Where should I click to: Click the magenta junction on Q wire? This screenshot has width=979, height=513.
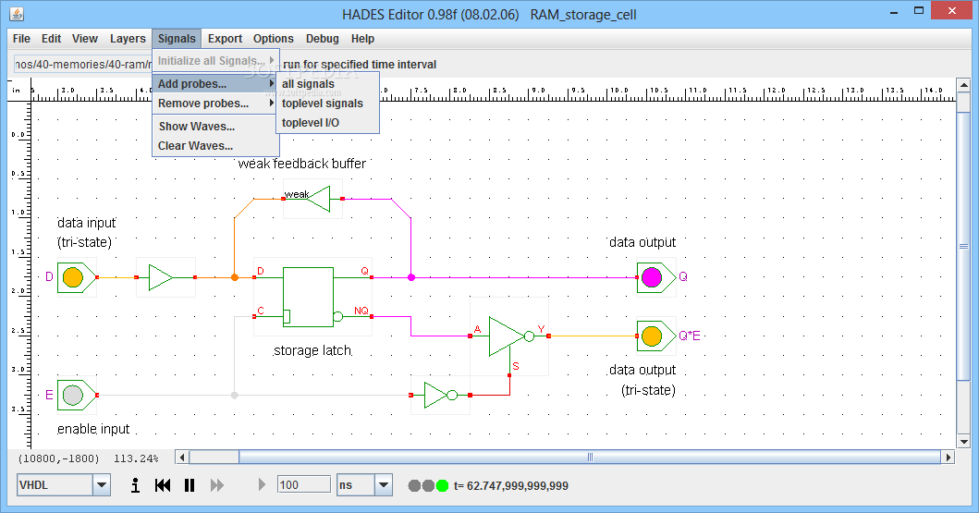click(x=410, y=277)
